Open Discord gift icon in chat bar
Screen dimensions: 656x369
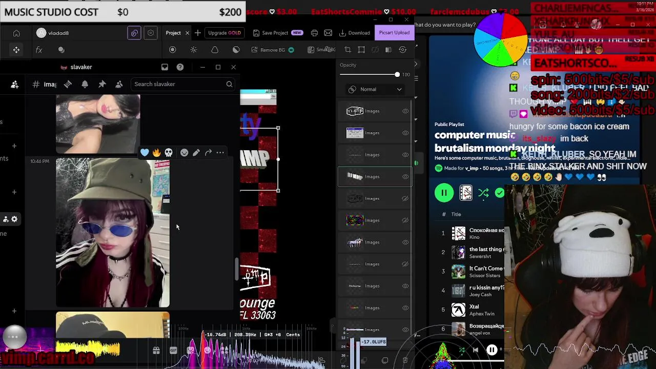point(156,351)
